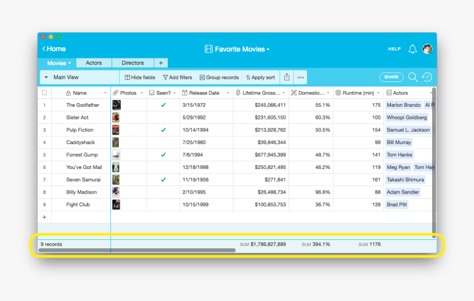Switch to the Movies table tab
Viewport: 474px width, 301px height.
tap(57, 63)
